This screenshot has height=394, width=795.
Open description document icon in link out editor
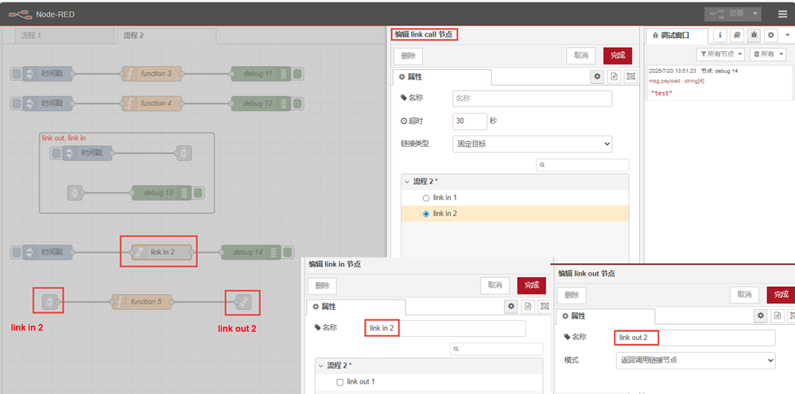778,315
